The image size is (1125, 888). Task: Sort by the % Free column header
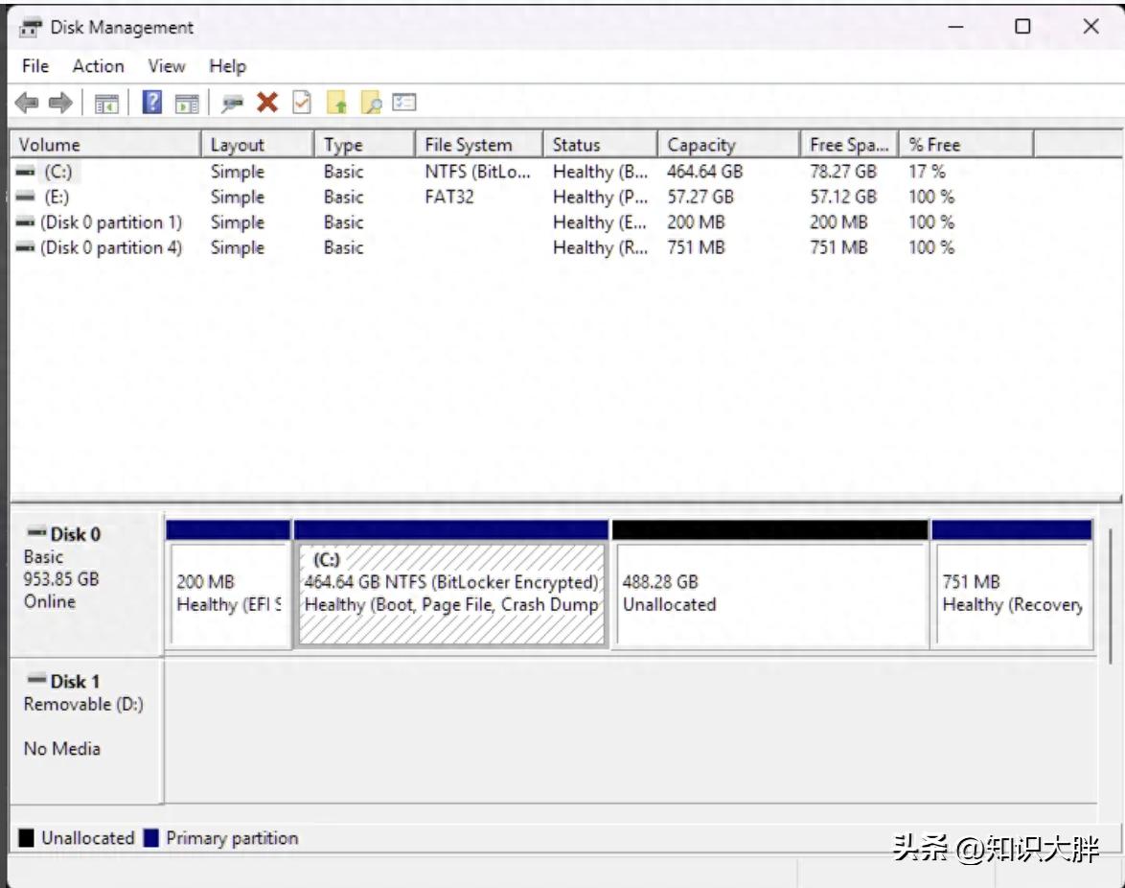pos(966,144)
